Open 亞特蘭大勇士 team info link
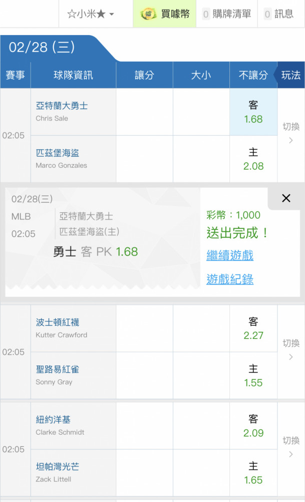This screenshot has height=502, width=305. click(62, 105)
